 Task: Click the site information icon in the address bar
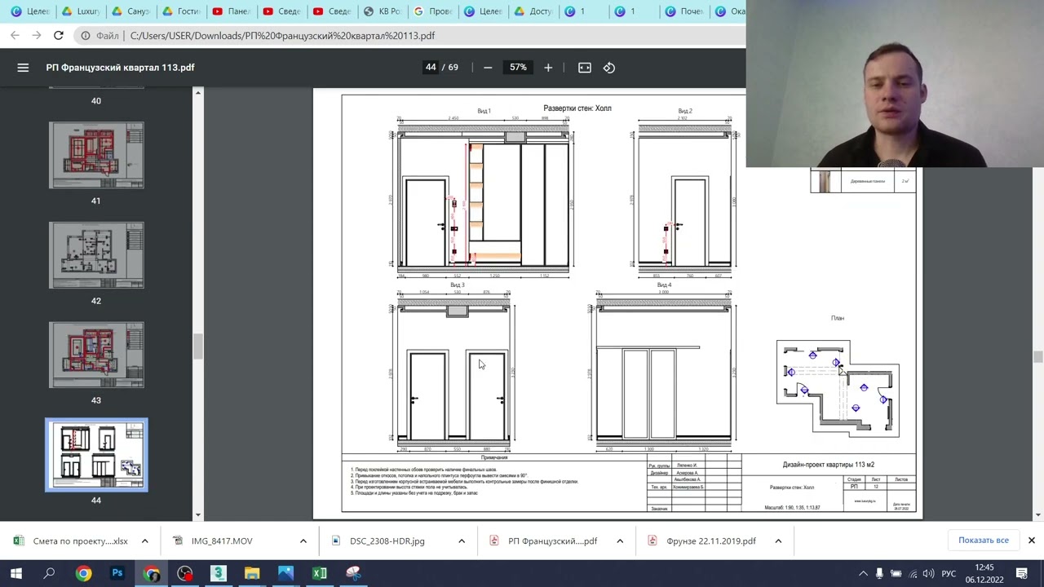click(86, 36)
